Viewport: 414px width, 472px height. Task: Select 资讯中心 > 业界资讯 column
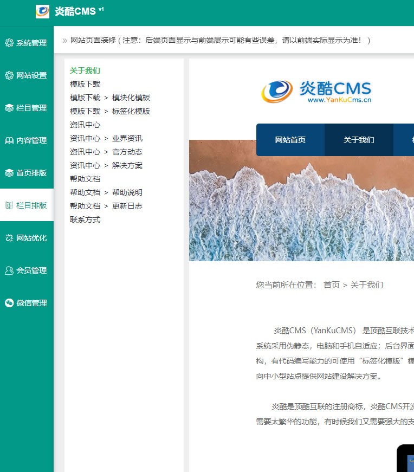pyautogui.click(x=106, y=138)
